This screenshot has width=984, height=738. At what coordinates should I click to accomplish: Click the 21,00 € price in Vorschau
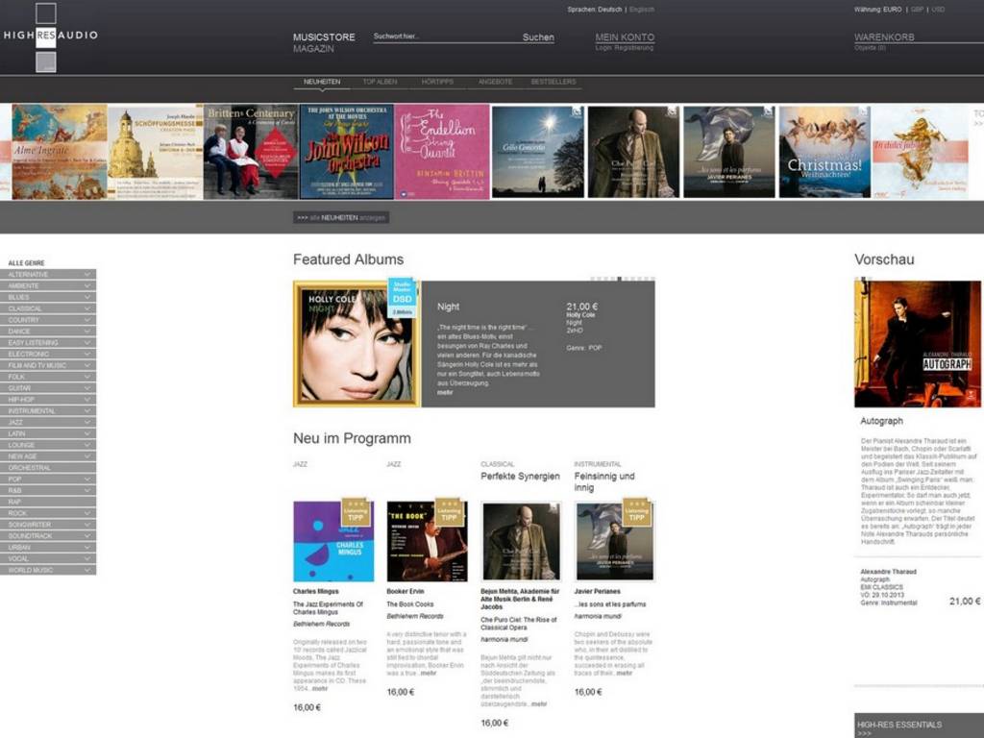(x=965, y=602)
